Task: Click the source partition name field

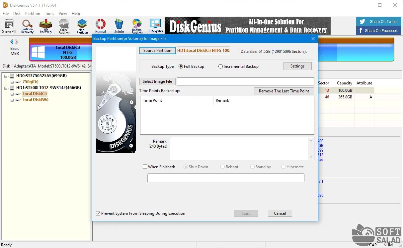Action: pyautogui.click(x=203, y=51)
